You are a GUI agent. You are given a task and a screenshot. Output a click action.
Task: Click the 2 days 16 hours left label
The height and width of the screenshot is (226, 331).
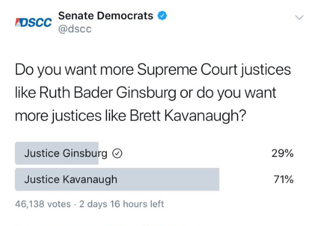(122, 204)
